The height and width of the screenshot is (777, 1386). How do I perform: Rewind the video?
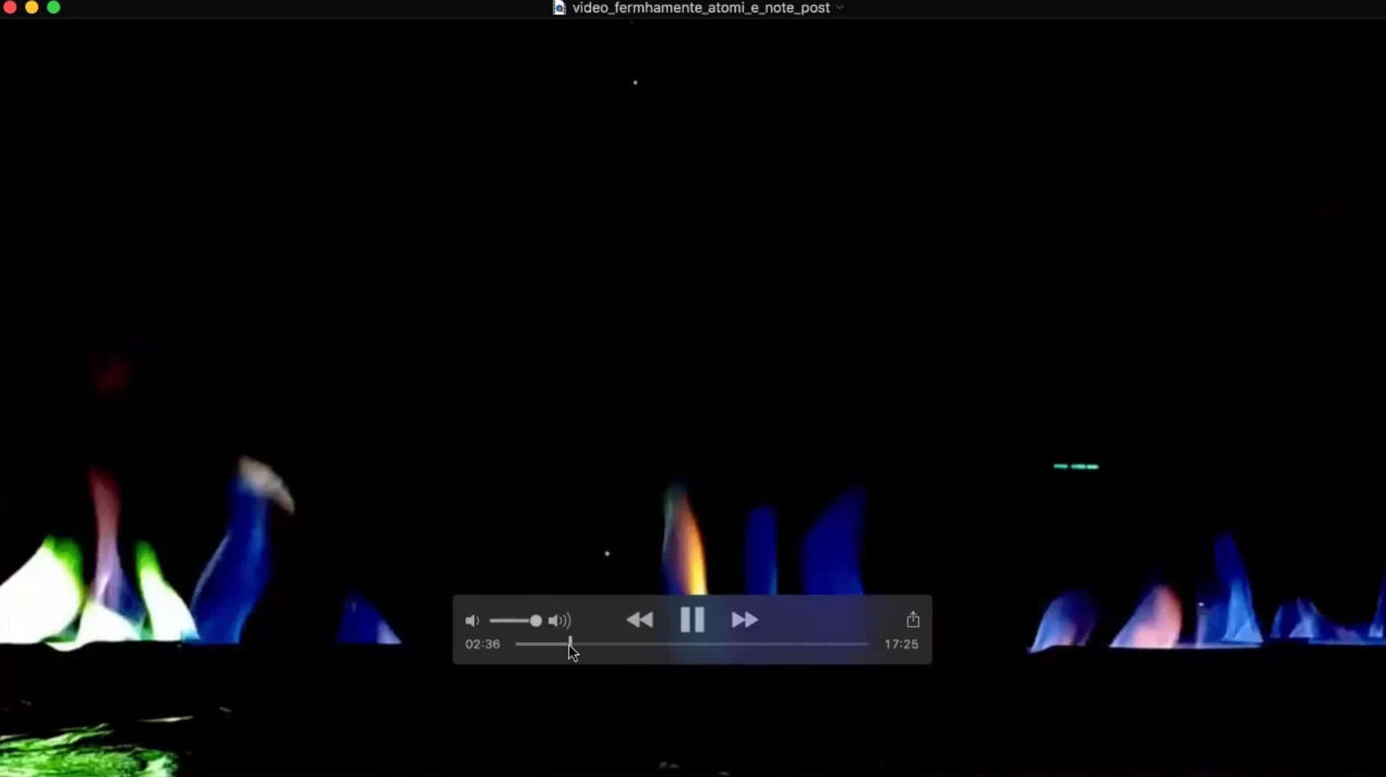pyautogui.click(x=639, y=619)
